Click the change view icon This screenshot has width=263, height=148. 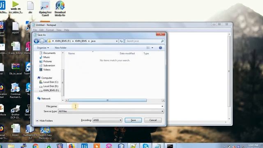(x=148, y=48)
